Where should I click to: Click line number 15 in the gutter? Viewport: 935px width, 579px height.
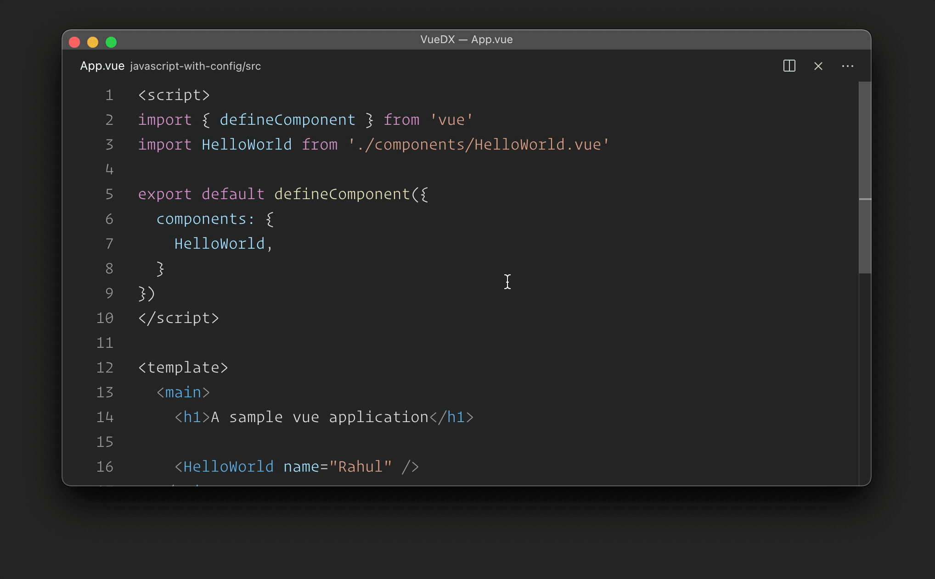click(x=105, y=442)
